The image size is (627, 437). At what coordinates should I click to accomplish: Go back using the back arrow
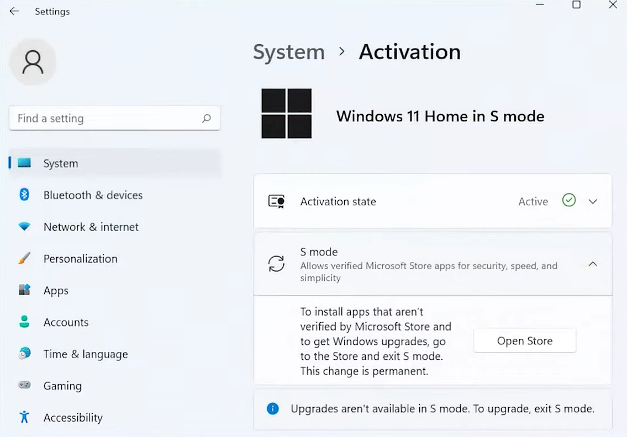click(x=14, y=11)
